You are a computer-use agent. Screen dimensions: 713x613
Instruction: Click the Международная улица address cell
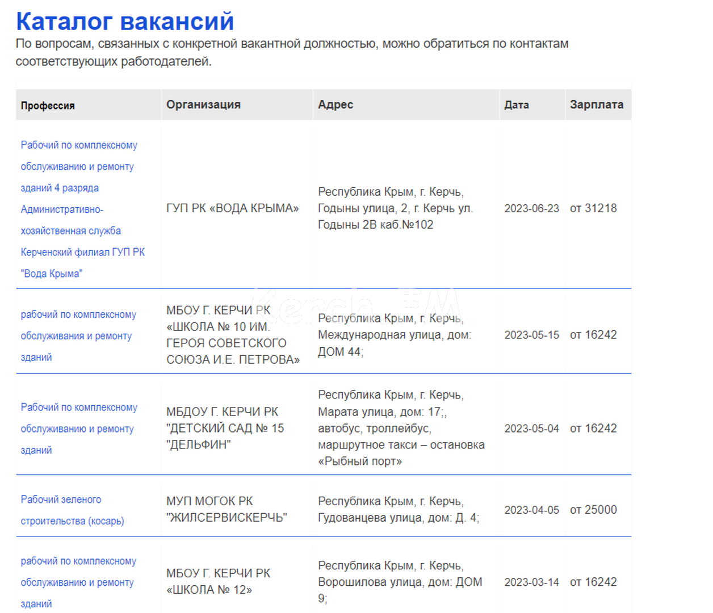(395, 335)
